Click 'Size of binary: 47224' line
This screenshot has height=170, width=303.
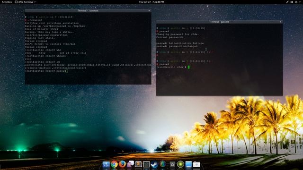pyautogui.click(x=41, y=29)
